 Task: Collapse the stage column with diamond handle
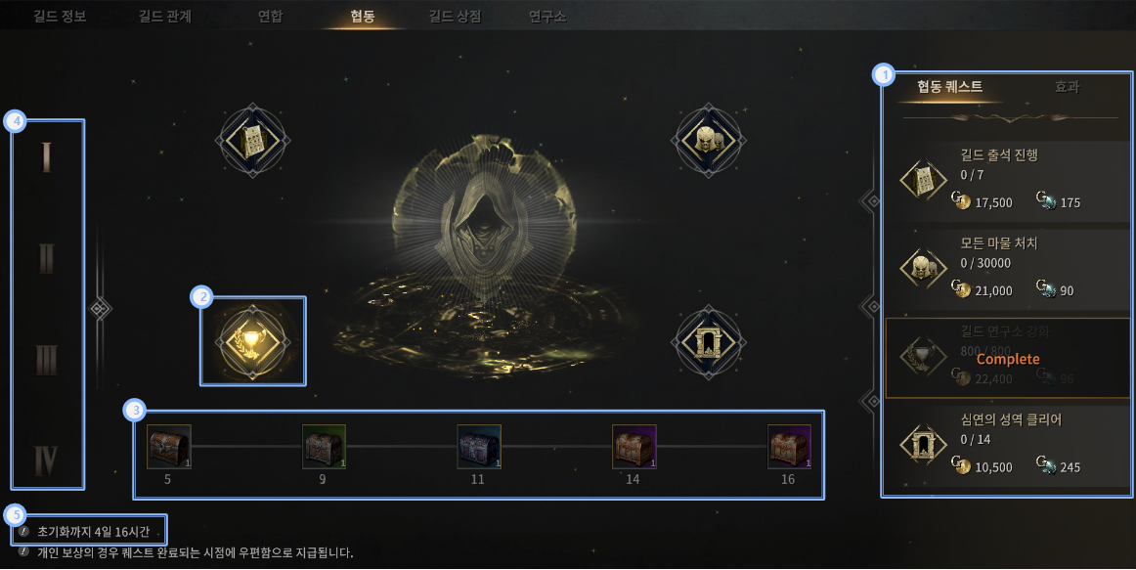click(x=100, y=309)
